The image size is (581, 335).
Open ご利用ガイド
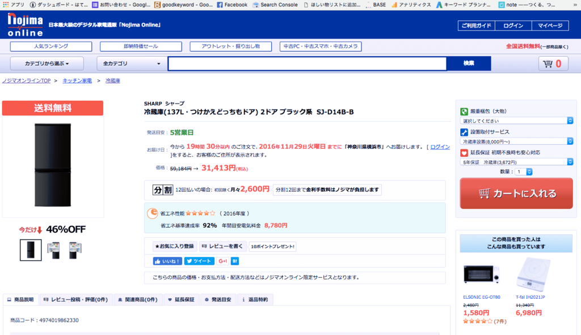click(476, 25)
